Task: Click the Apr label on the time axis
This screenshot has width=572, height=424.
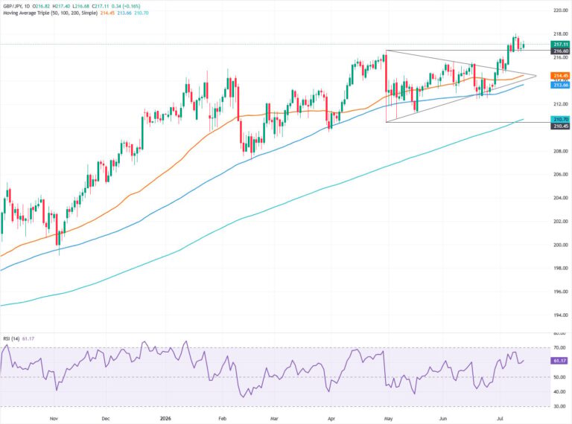Action: tap(331, 419)
